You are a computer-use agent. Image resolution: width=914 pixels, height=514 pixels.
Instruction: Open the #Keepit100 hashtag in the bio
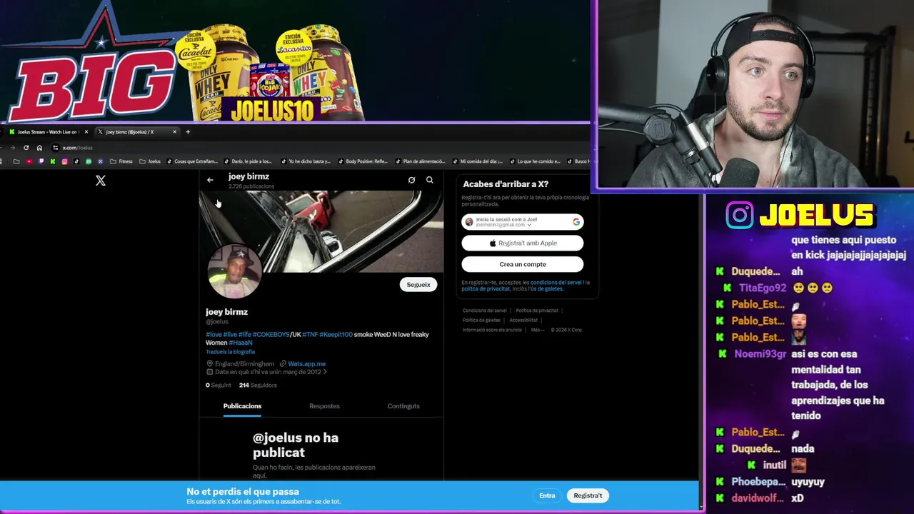point(336,335)
